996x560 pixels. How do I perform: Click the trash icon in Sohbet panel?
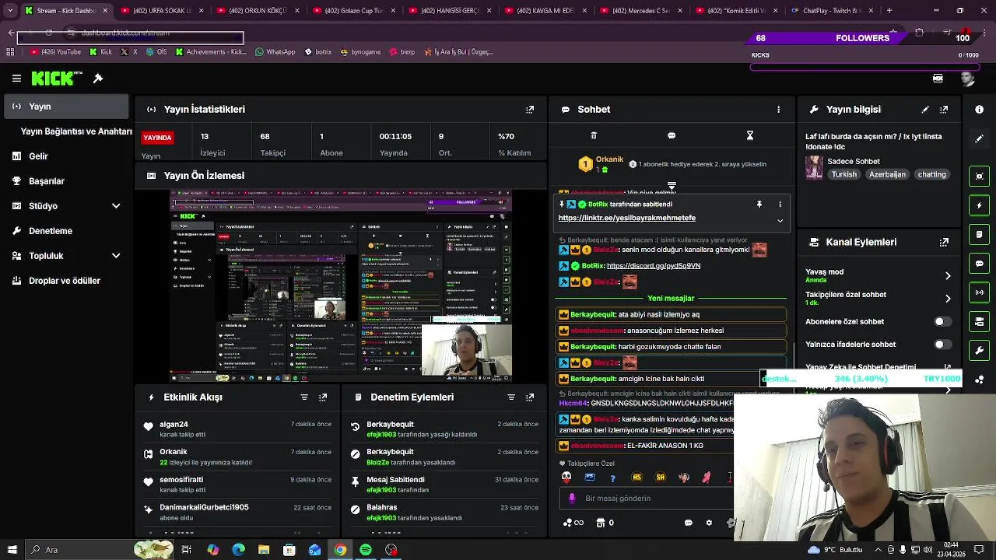594,135
